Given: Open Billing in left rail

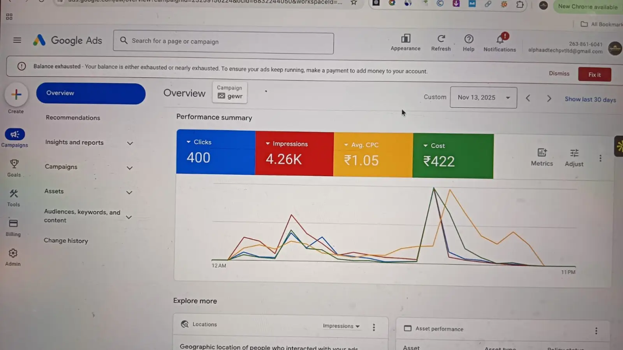Looking at the screenshot, I should (13, 224).
